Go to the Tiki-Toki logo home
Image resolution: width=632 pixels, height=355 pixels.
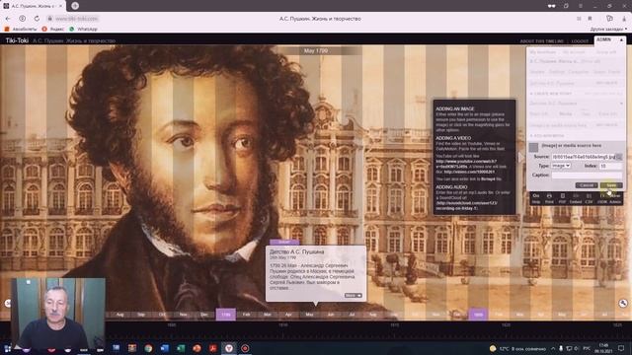pos(17,40)
